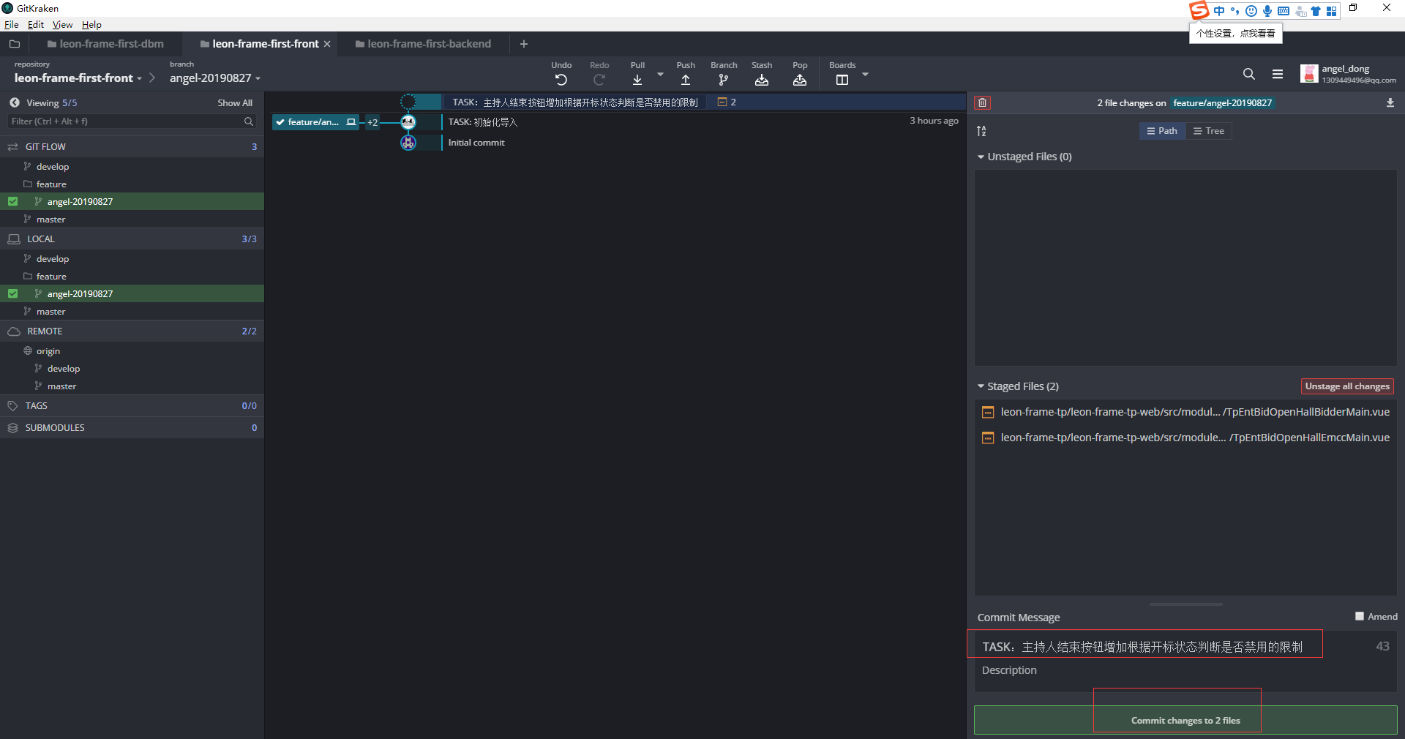Image resolution: width=1405 pixels, height=739 pixels.
Task: Click the Pull icon in toolbar
Action: tap(637, 80)
